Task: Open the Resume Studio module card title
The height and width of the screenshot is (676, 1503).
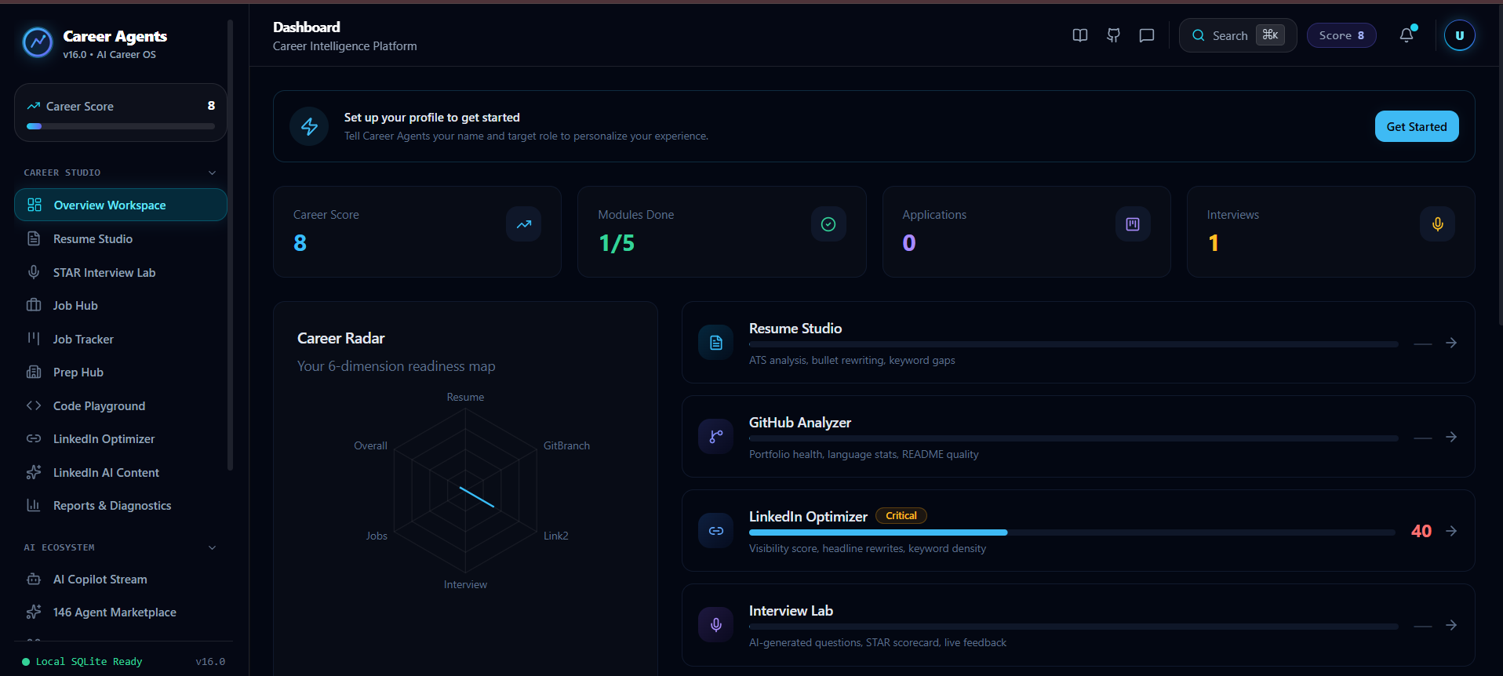Action: tap(795, 329)
